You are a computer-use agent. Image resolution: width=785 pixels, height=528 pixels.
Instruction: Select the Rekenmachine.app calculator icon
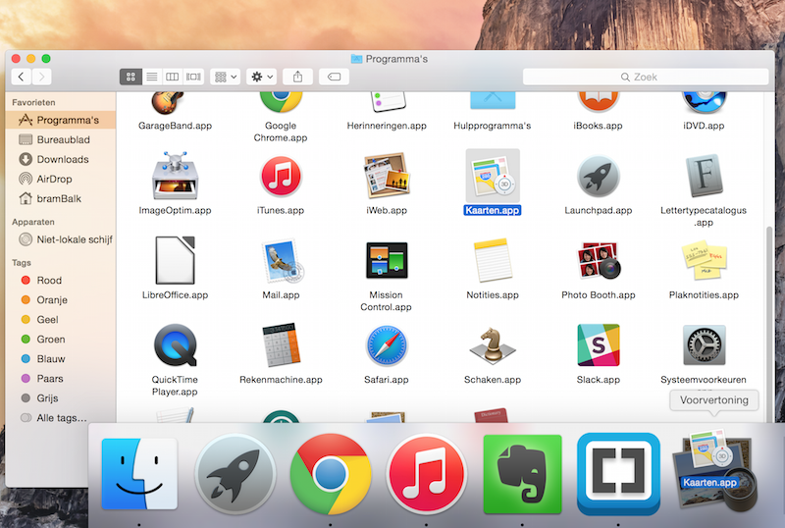tap(281, 345)
